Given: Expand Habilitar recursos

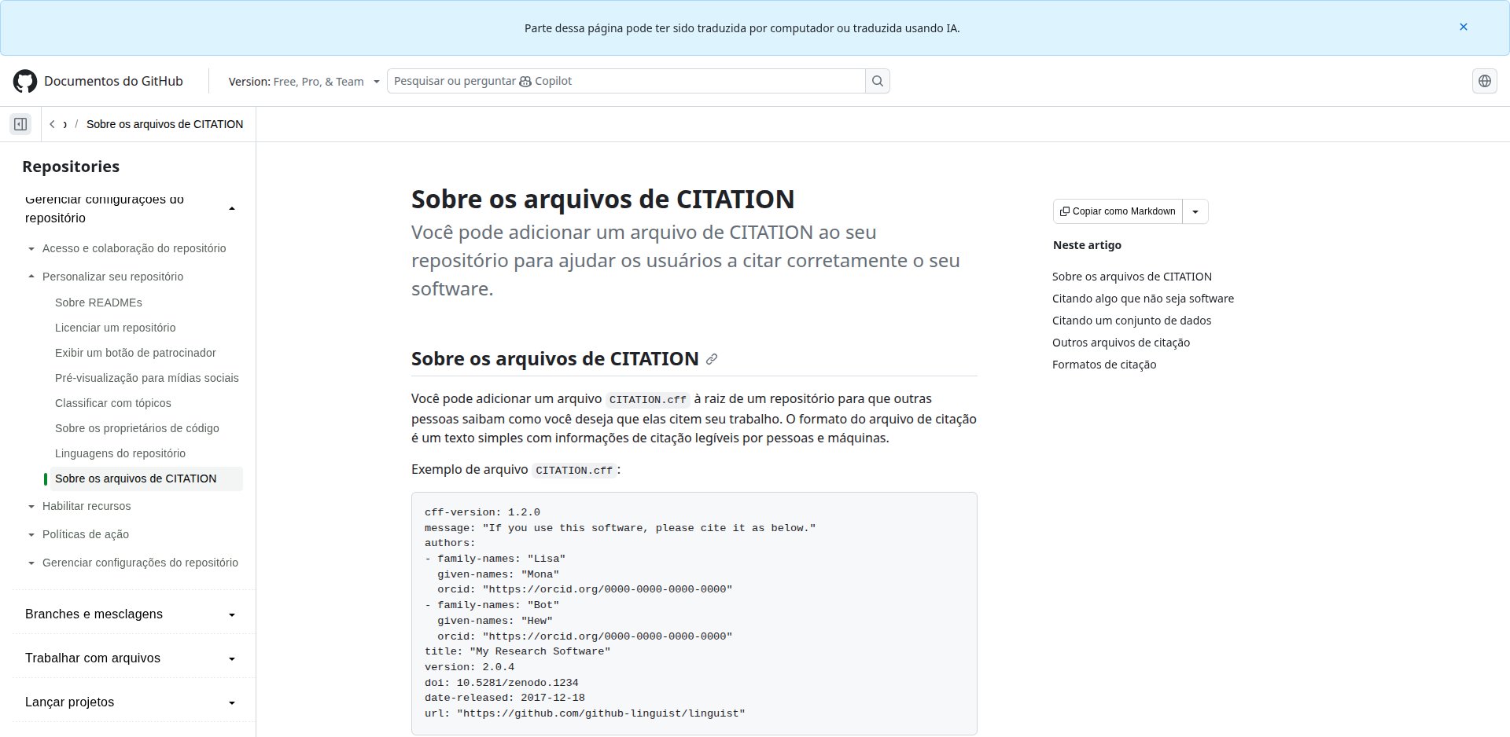Looking at the screenshot, I should [x=87, y=506].
